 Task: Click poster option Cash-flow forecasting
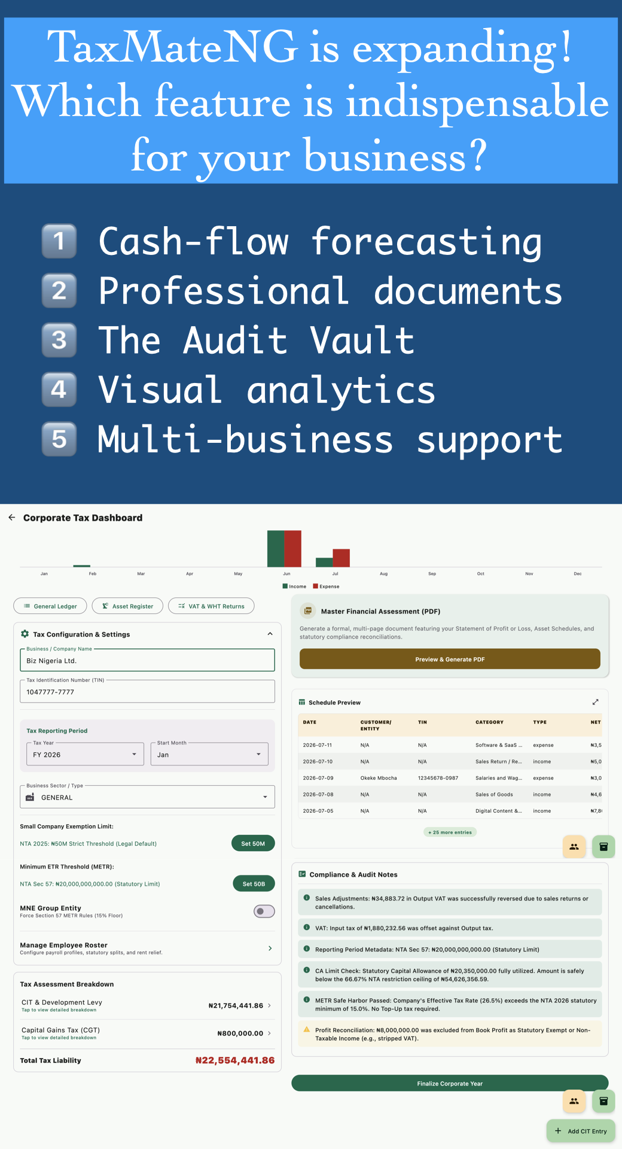pos(320,242)
